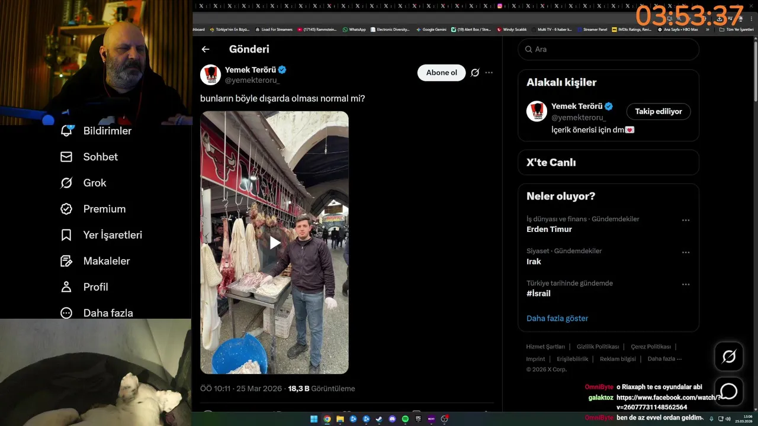Open IMDb Ratings bookmark
The width and height of the screenshot is (758, 426).
coord(631,29)
